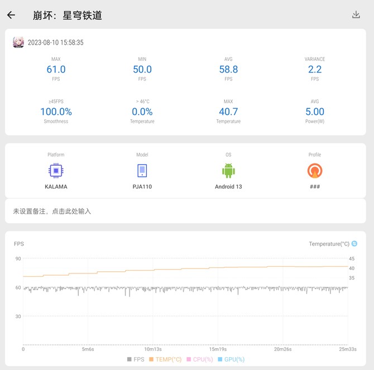
Task: Tap the orange Profile icon
Action: [315, 170]
